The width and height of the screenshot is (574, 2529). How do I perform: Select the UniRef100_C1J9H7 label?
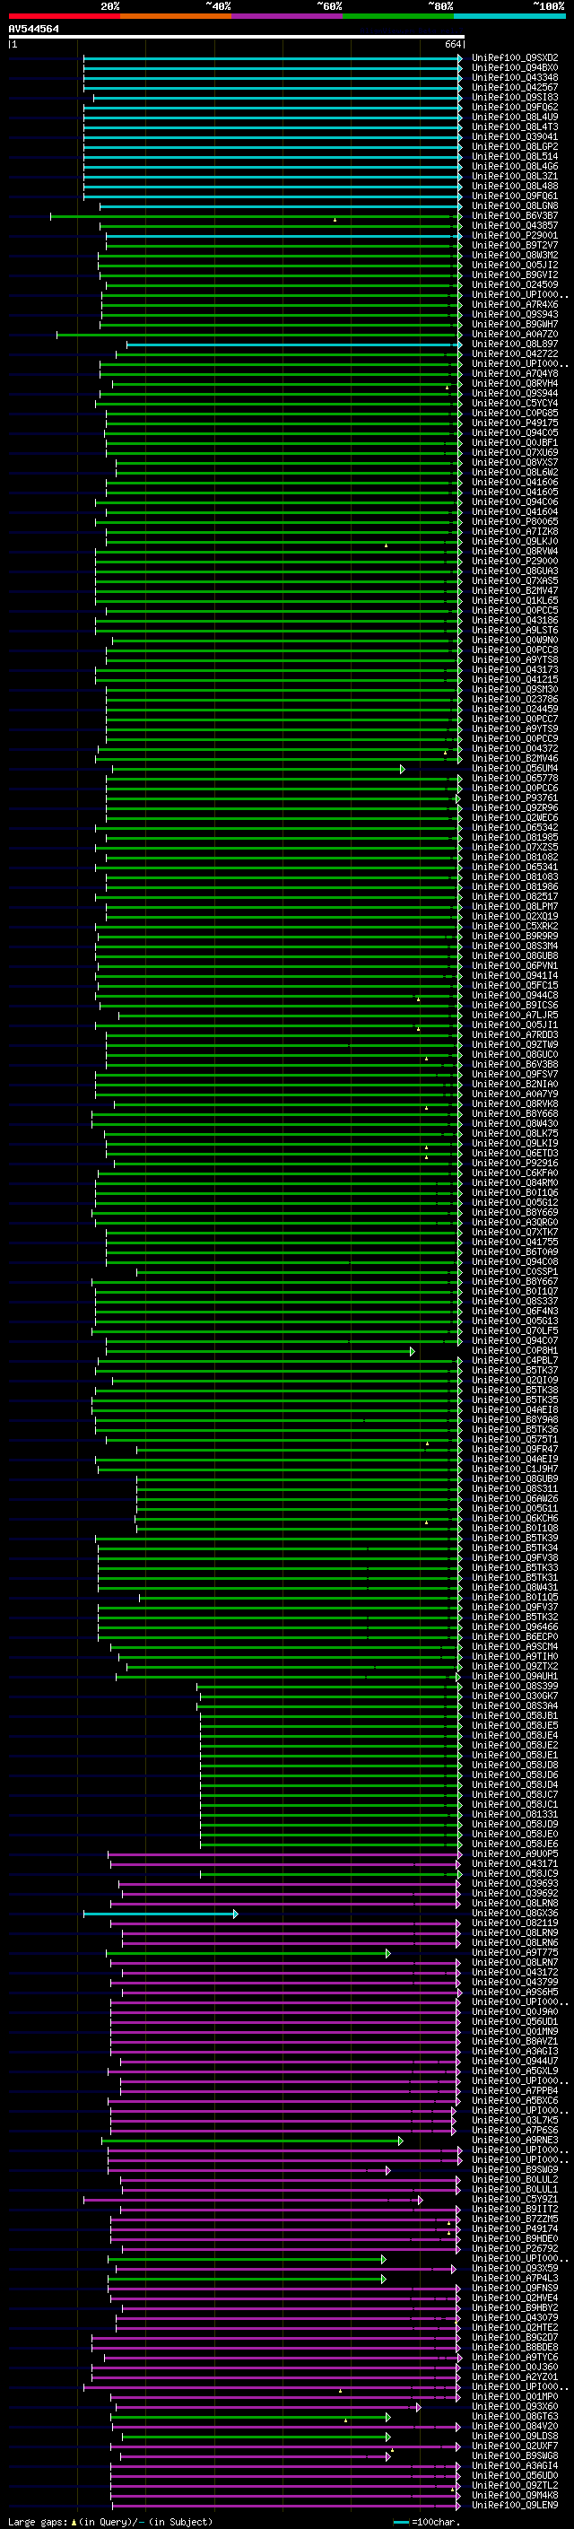click(515, 1469)
